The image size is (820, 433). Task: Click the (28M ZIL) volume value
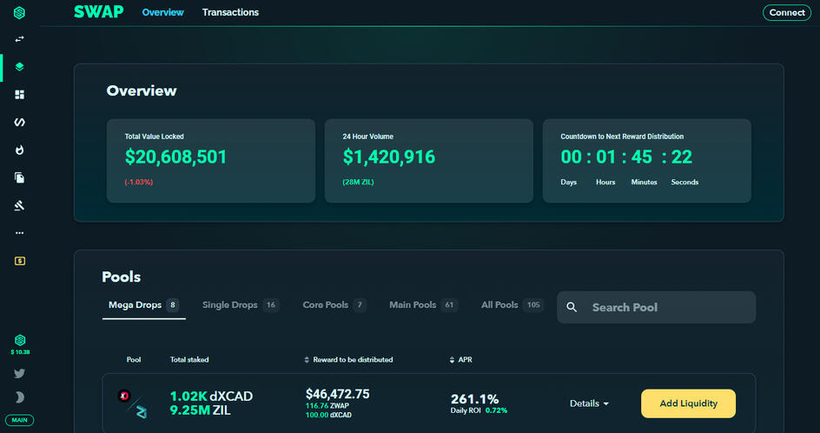point(358,183)
